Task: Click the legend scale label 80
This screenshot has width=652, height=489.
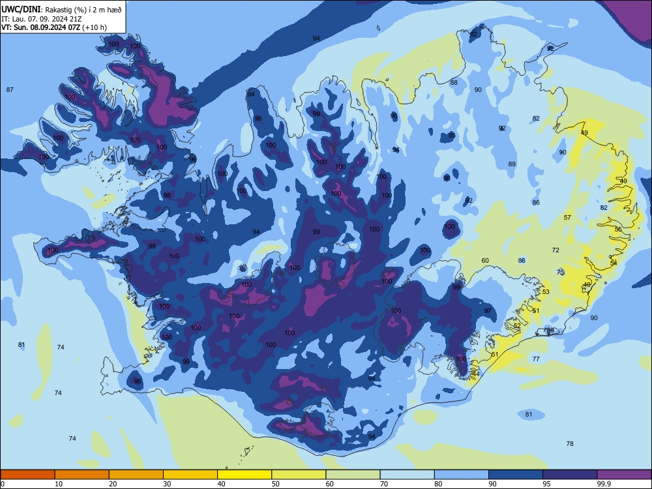Action: [438, 484]
